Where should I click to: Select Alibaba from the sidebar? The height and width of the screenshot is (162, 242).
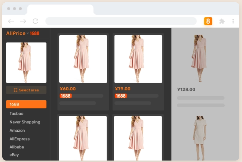point(17,147)
